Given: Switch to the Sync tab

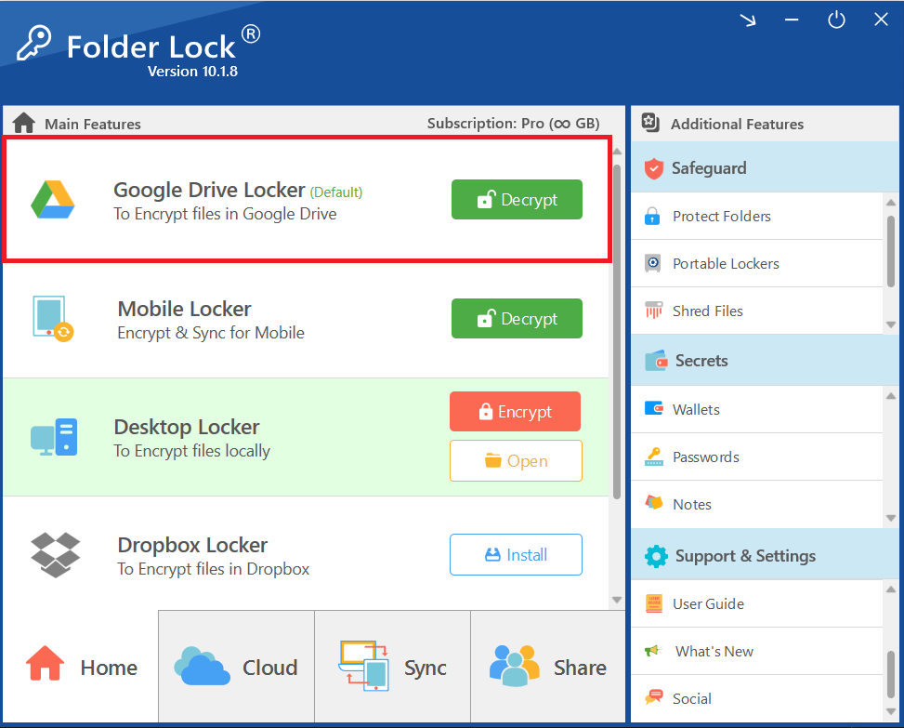Looking at the screenshot, I should (x=393, y=667).
